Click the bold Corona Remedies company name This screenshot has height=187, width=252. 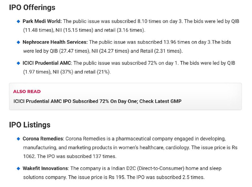[43, 139]
